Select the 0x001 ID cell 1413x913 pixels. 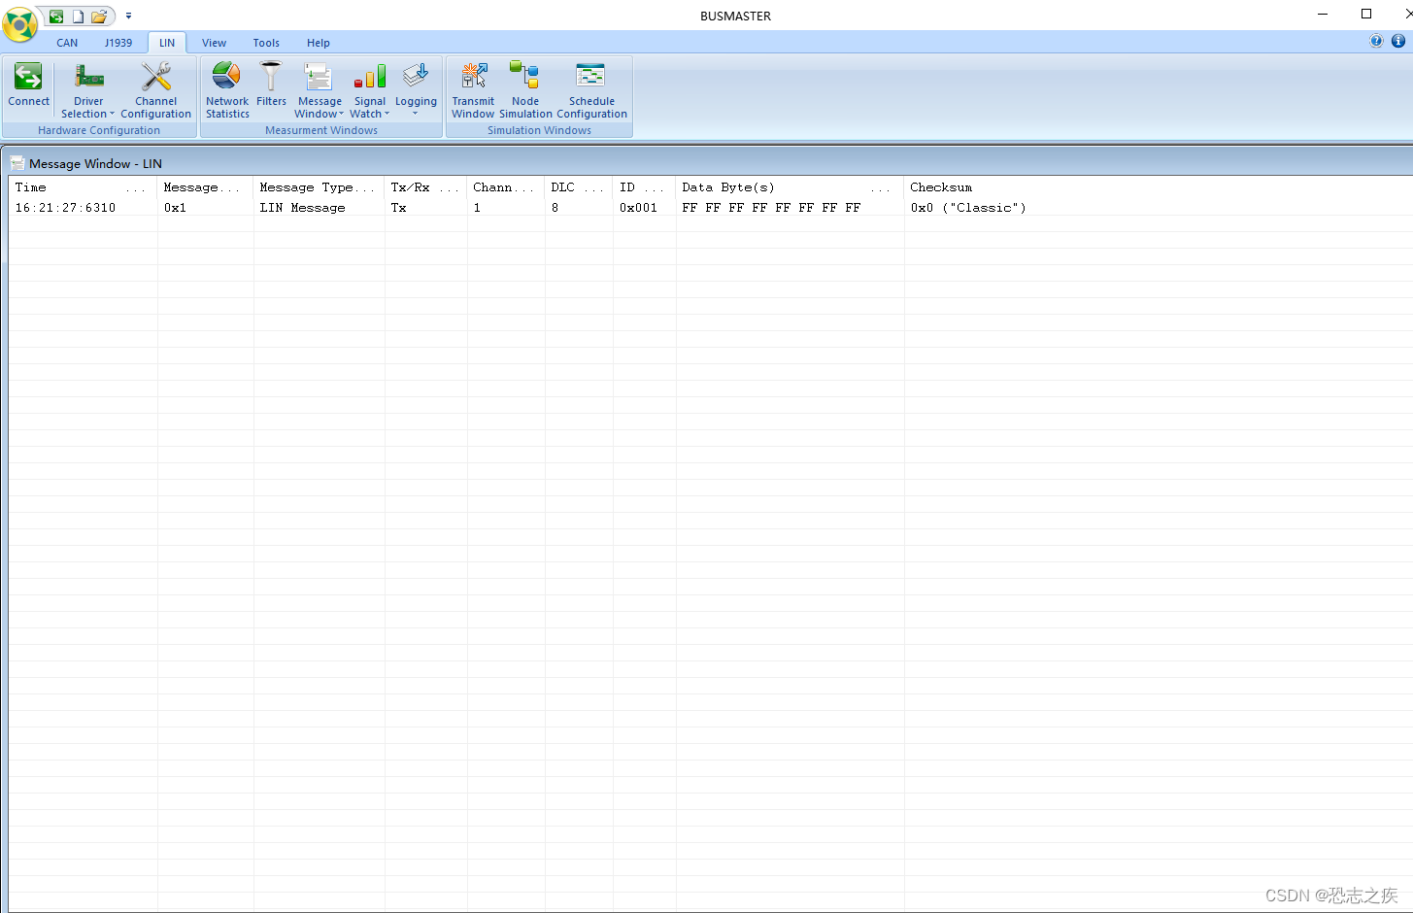(638, 208)
